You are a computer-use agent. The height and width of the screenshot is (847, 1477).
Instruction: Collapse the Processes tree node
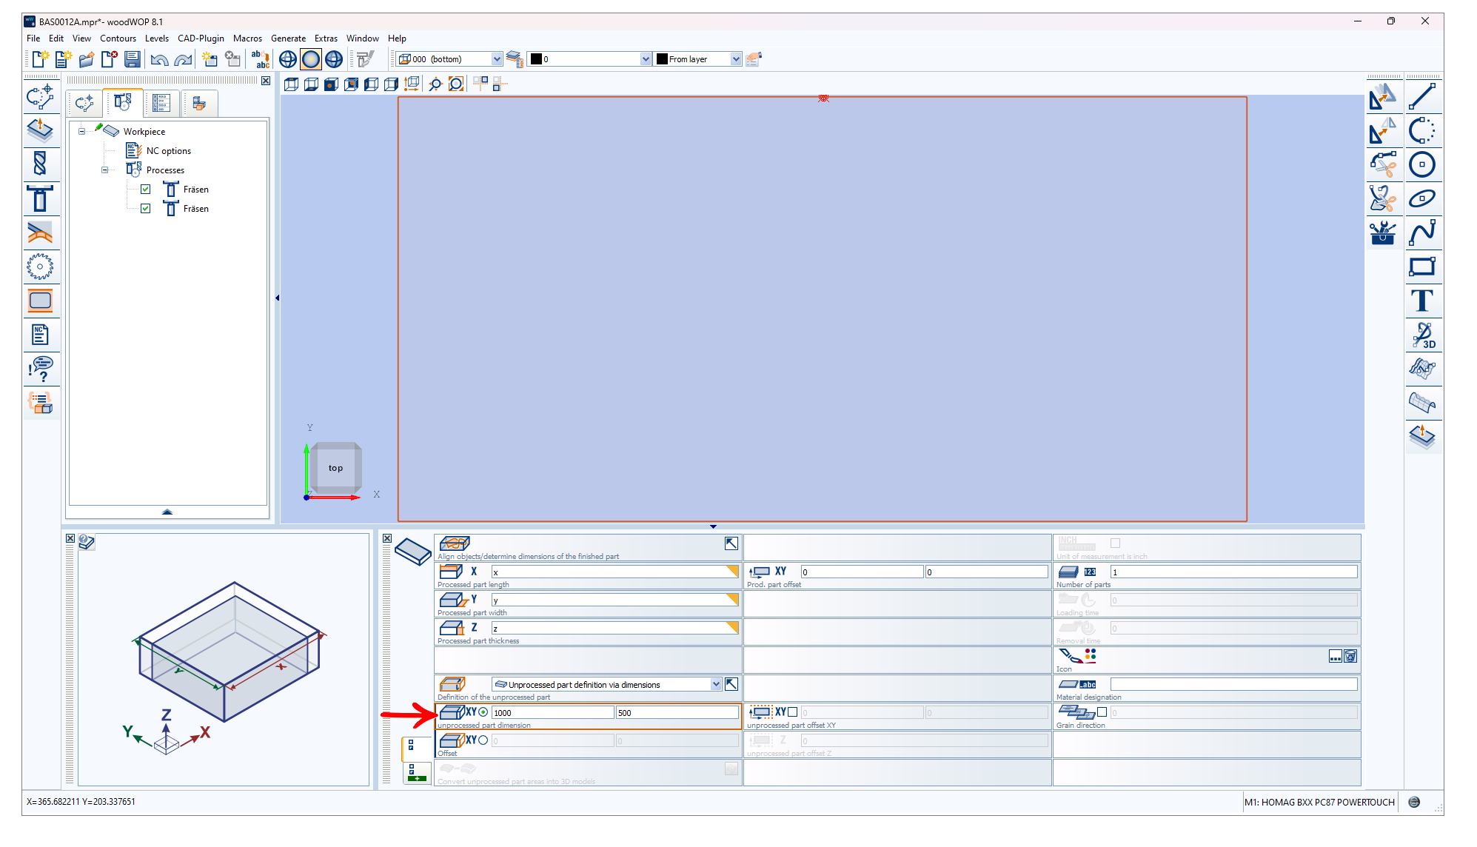pyautogui.click(x=105, y=170)
